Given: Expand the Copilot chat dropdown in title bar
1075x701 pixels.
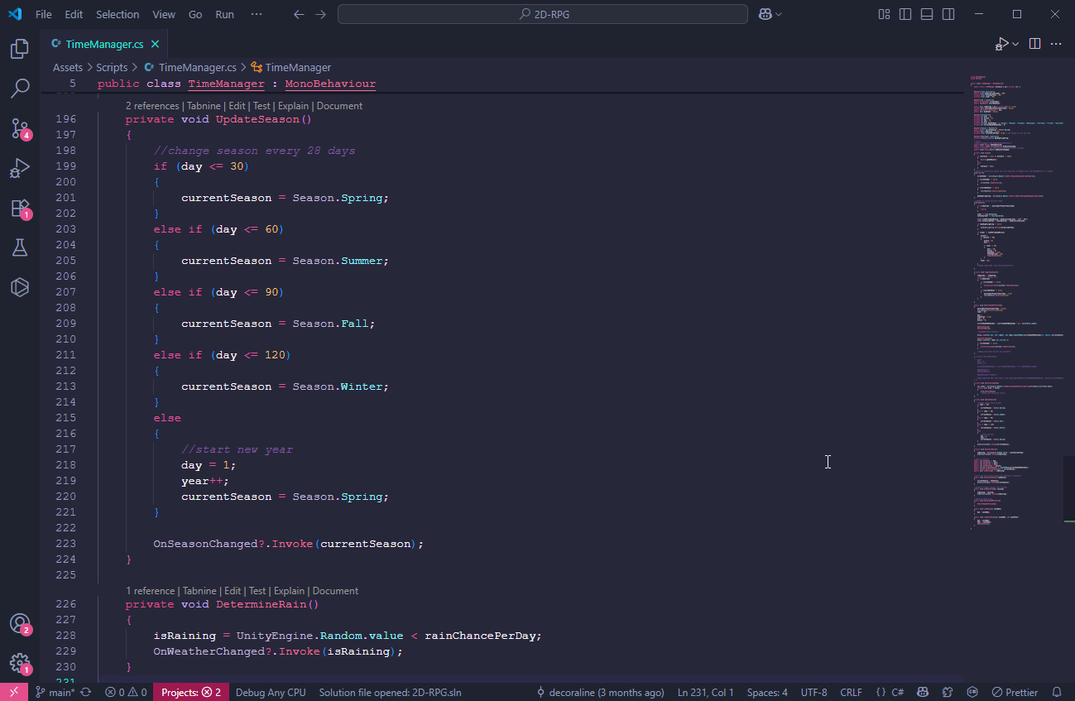Looking at the screenshot, I should (x=779, y=14).
